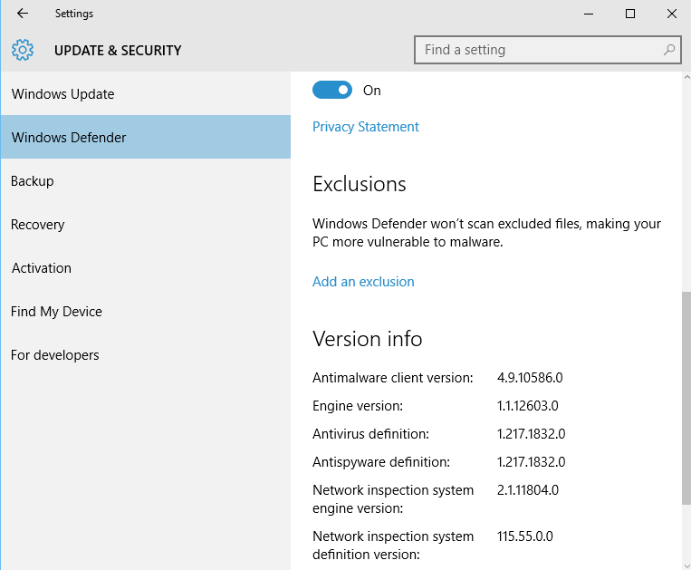Image resolution: width=691 pixels, height=570 pixels.
Task: Click the value 2.1.11804.0
Action: [528, 489]
